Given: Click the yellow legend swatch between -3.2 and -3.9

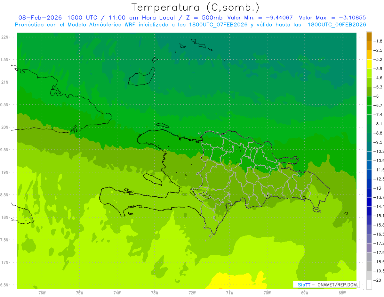Looking at the screenshot, I should [x=369, y=64].
